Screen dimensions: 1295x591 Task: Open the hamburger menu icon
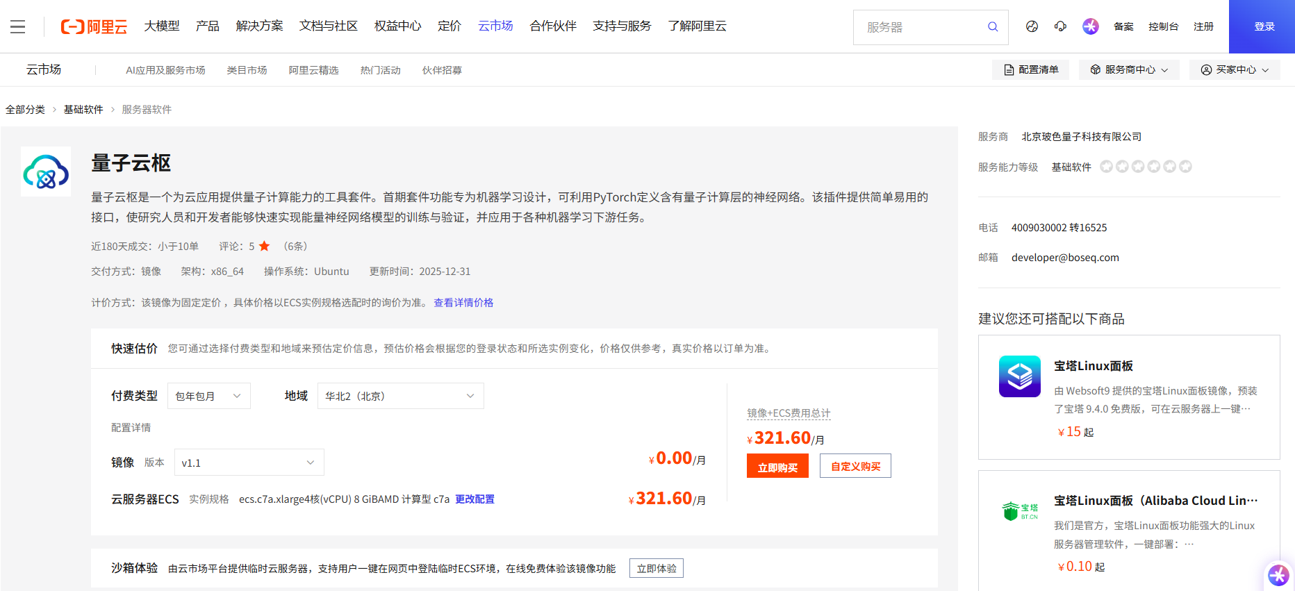(18, 26)
